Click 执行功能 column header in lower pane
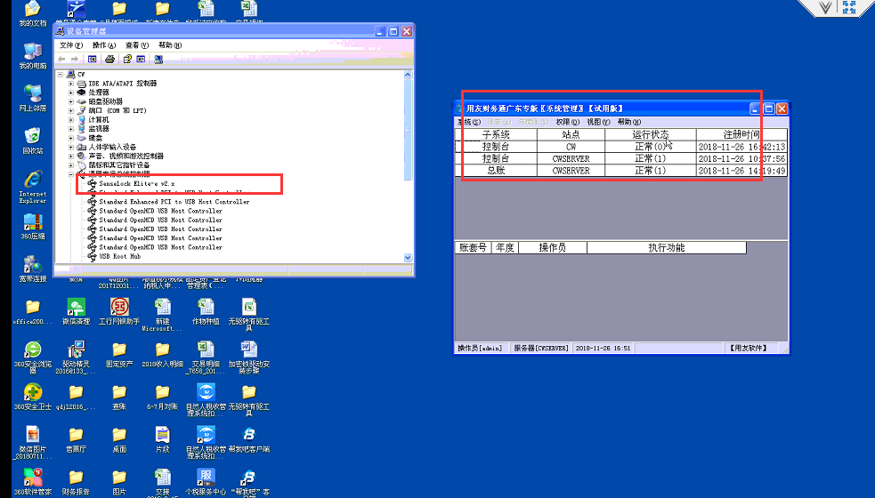Viewport: 875px width, 498px height. pos(667,247)
